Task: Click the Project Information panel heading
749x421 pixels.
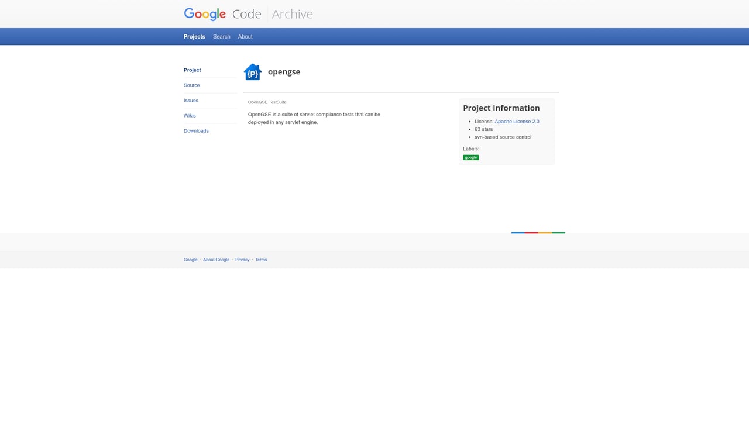Action: click(x=501, y=108)
